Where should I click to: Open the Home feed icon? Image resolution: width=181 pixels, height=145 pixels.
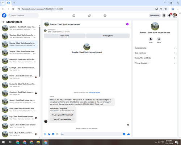coord(74,16)
